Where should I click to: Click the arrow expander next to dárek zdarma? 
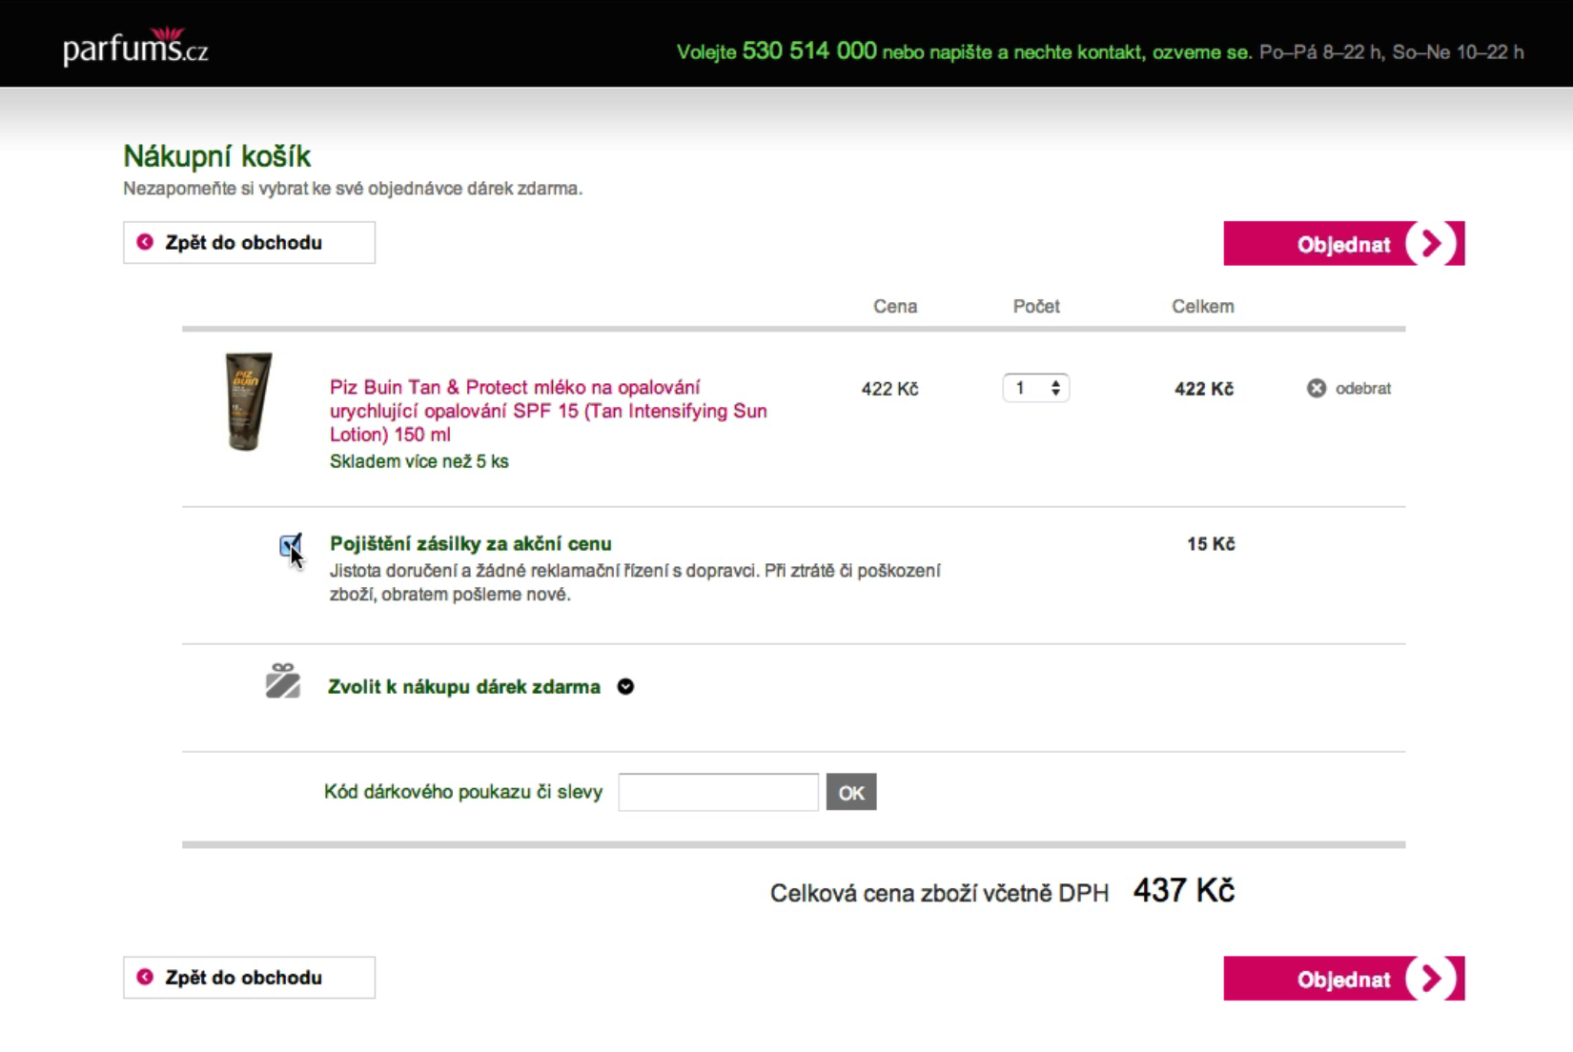625,687
